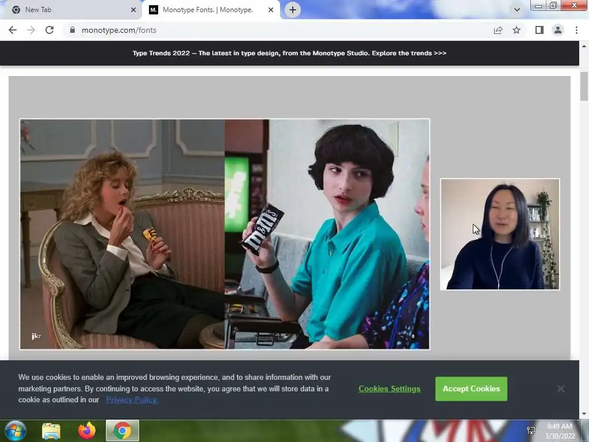Click the speaker webcam video thumbnail
Image resolution: width=589 pixels, height=442 pixels.
[500, 234]
